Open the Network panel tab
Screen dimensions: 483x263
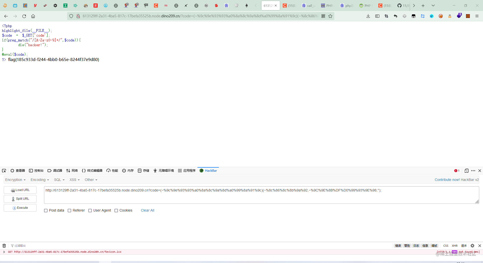(x=72, y=171)
